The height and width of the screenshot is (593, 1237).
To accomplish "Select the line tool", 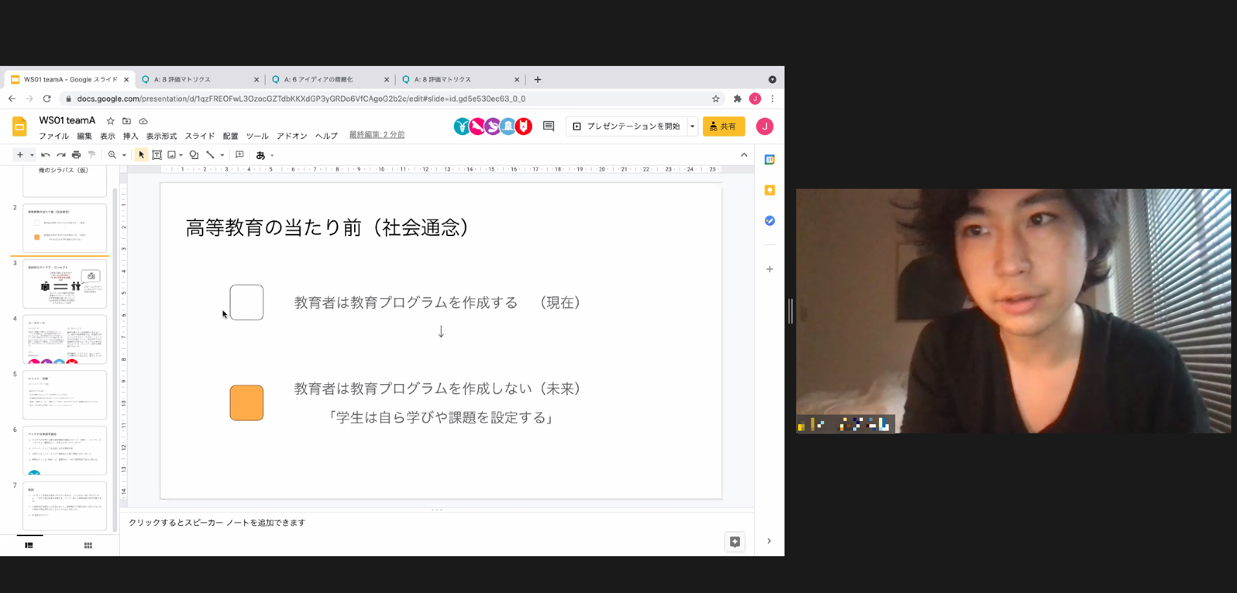I will point(210,155).
